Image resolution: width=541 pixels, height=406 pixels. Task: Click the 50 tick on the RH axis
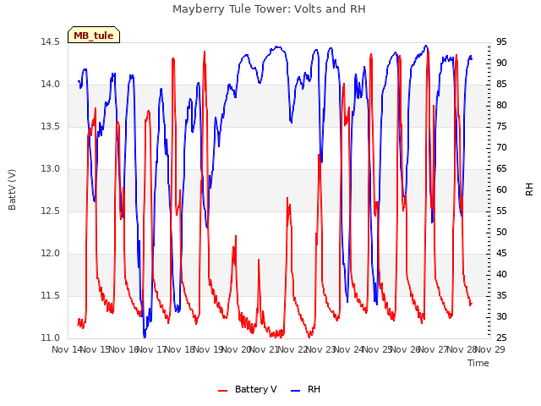tap(501, 232)
